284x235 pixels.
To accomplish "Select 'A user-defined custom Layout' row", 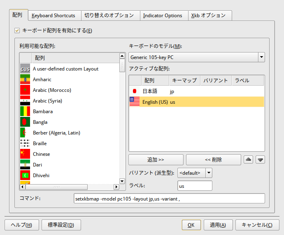I will pyautogui.click(x=70, y=69).
